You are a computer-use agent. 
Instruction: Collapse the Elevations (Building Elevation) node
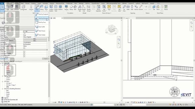tap(2, 89)
